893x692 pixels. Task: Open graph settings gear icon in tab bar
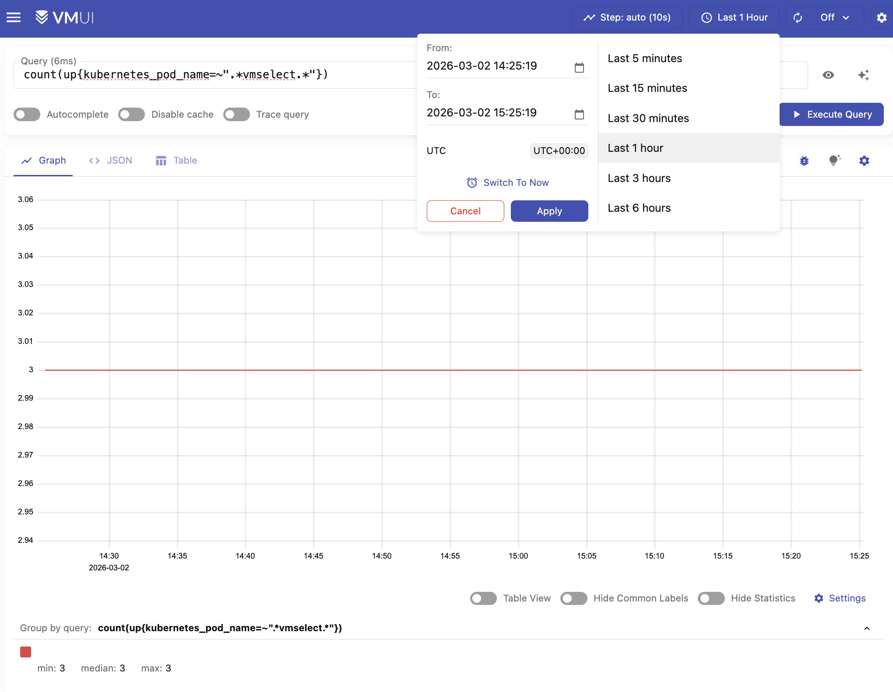tap(864, 161)
